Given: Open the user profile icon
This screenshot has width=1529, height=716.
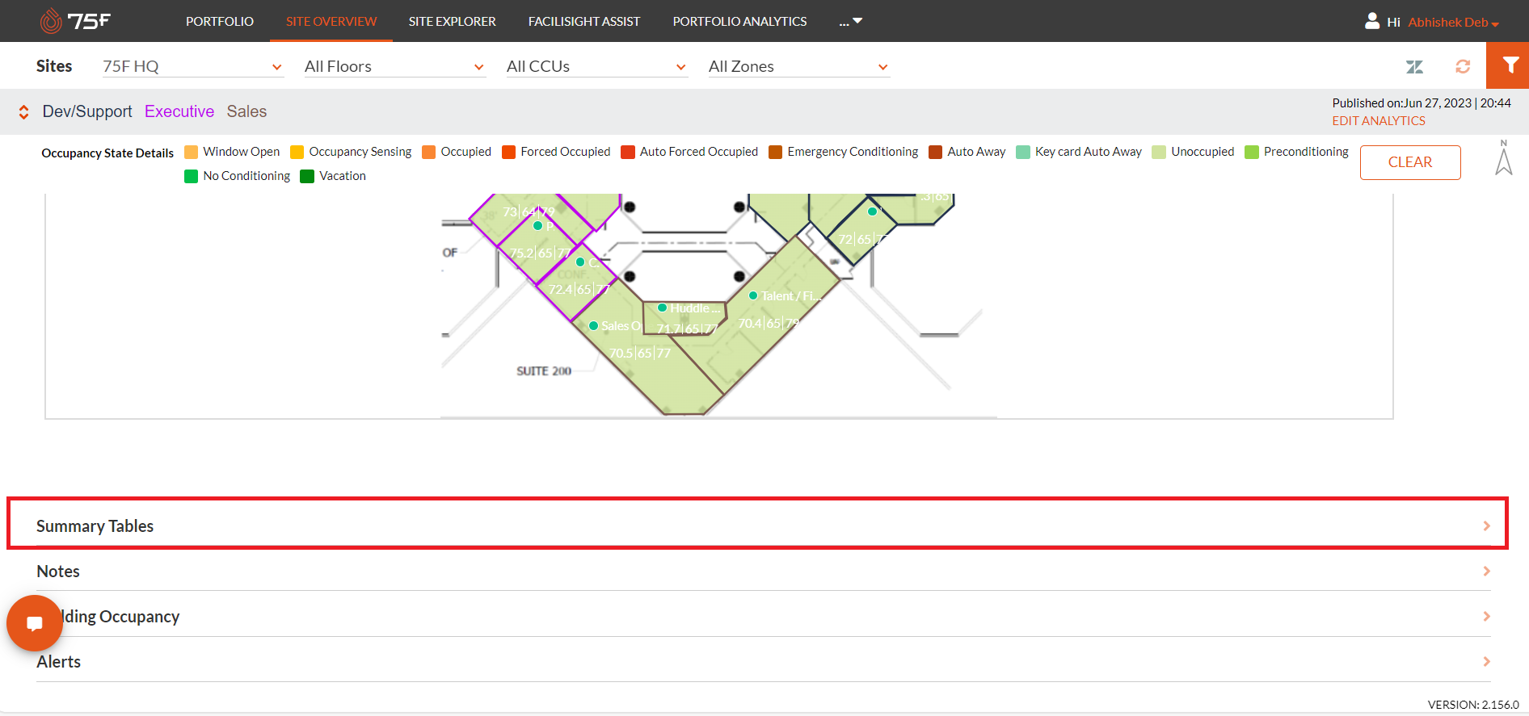Looking at the screenshot, I should (1372, 21).
